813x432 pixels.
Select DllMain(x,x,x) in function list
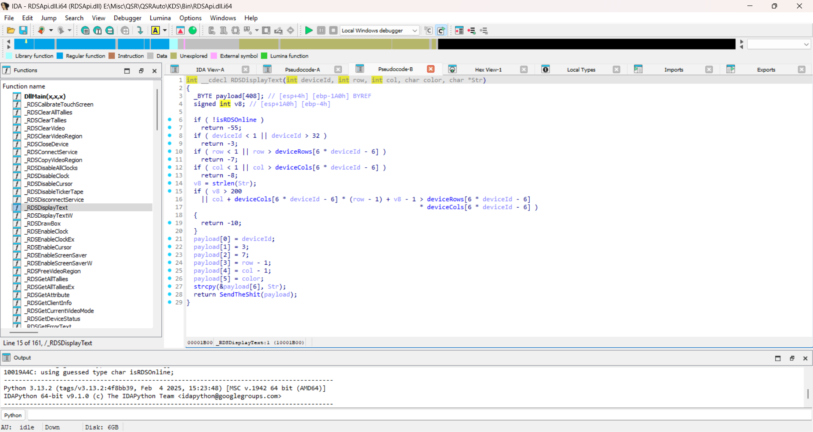(x=45, y=96)
